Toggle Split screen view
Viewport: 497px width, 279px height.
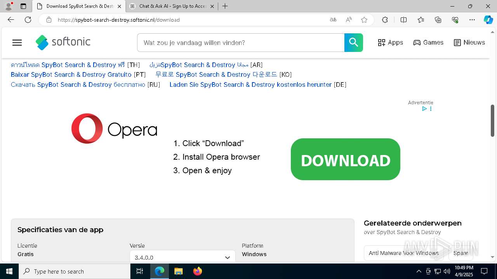[x=403, y=20]
